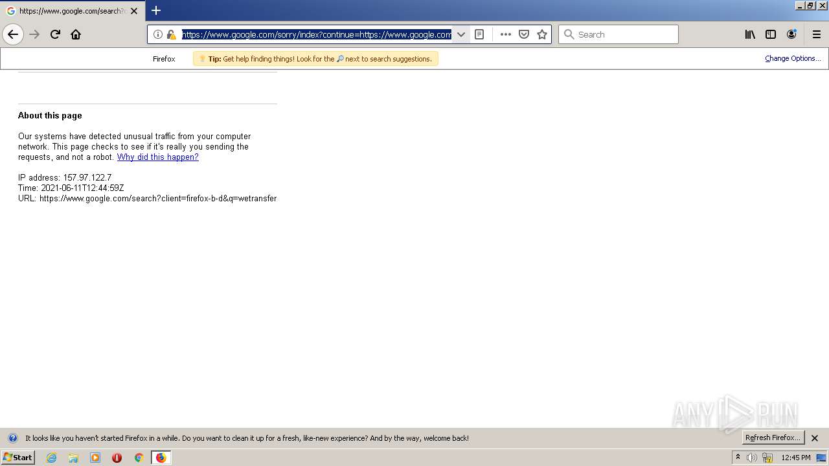The width and height of the screenshot is (829, 466).
Task: Click inside the Search box
Action: pos(619,34)
